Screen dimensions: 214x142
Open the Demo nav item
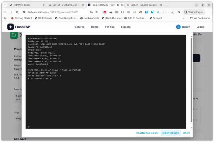coord(95,27)
